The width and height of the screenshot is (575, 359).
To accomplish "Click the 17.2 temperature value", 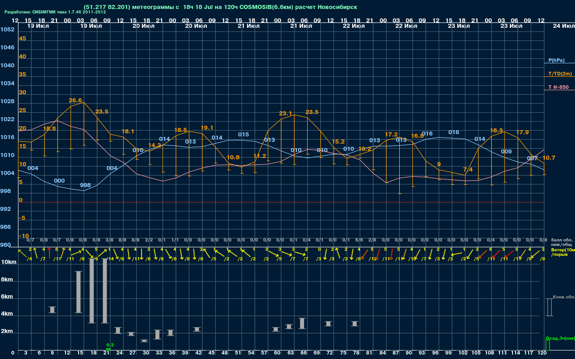I will pos(391,135).
